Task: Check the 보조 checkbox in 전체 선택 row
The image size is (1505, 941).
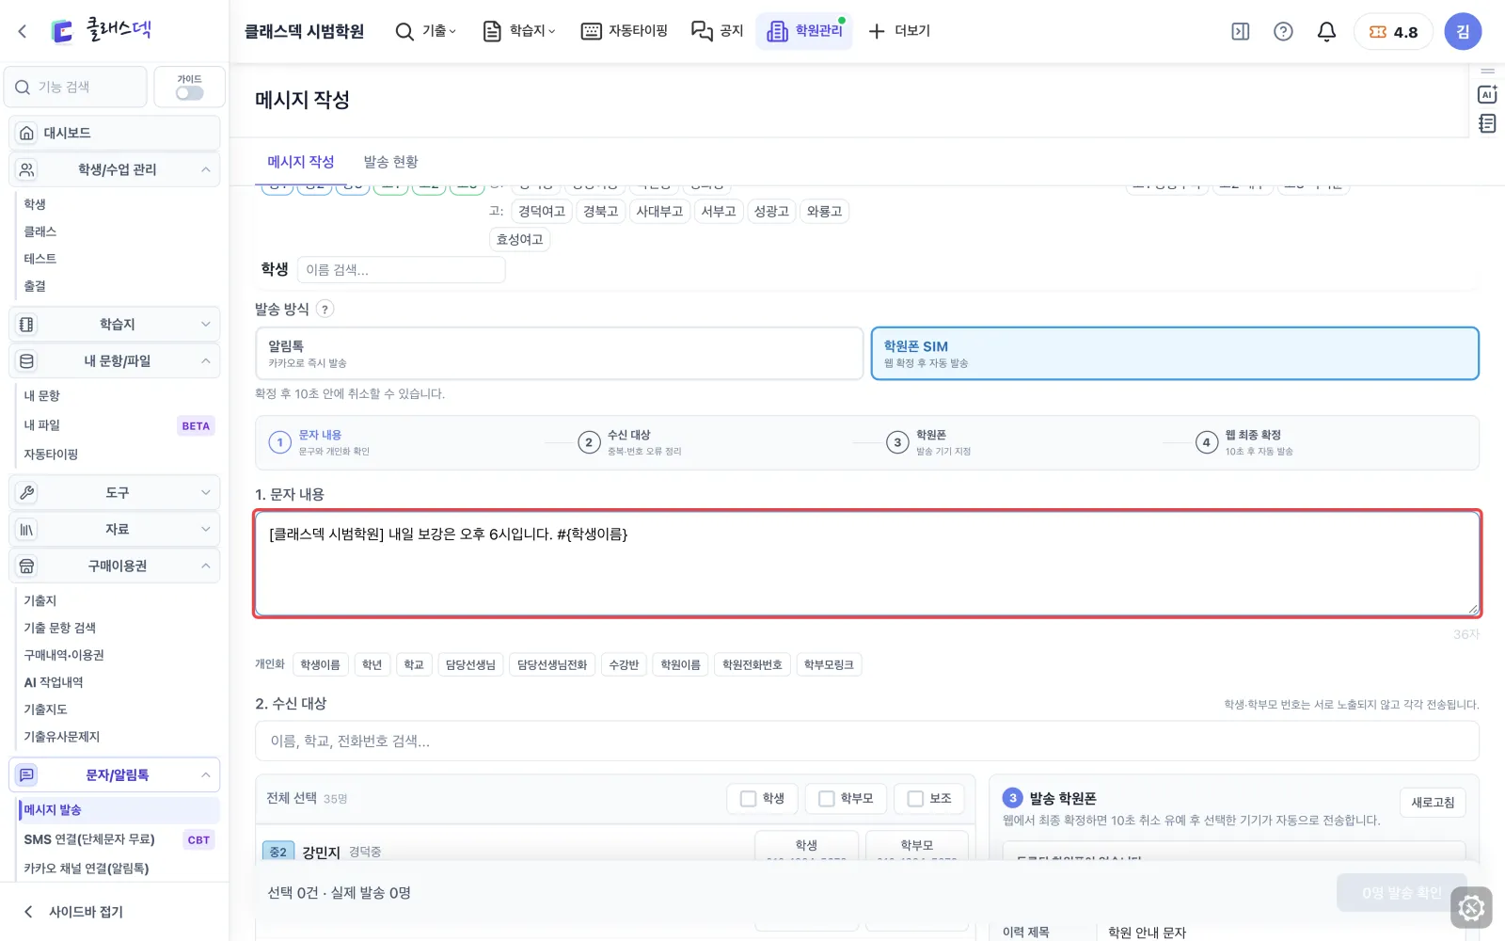Action: 915,799
